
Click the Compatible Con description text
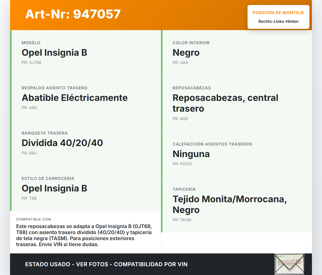(84, 235)
